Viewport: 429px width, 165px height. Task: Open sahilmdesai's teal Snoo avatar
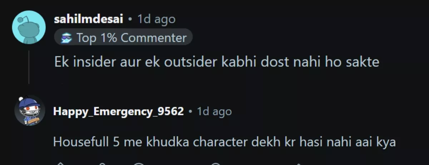(29, 27)
